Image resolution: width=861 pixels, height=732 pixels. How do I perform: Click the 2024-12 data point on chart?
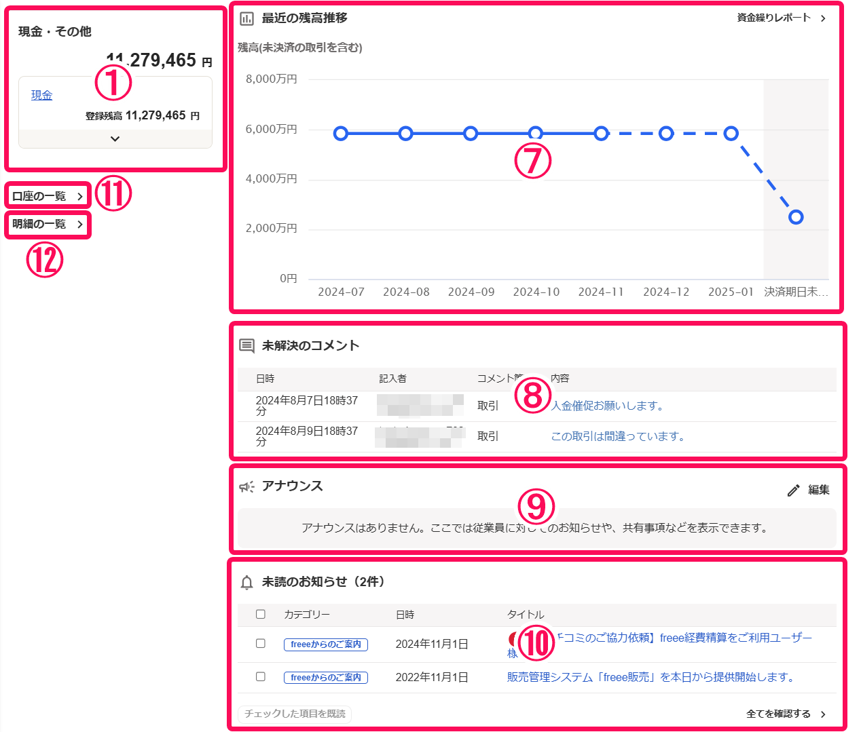tap(666, 134)
